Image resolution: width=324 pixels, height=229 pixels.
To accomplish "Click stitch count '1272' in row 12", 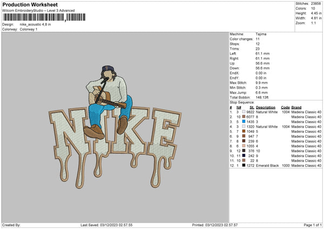I will coord(250,165).
